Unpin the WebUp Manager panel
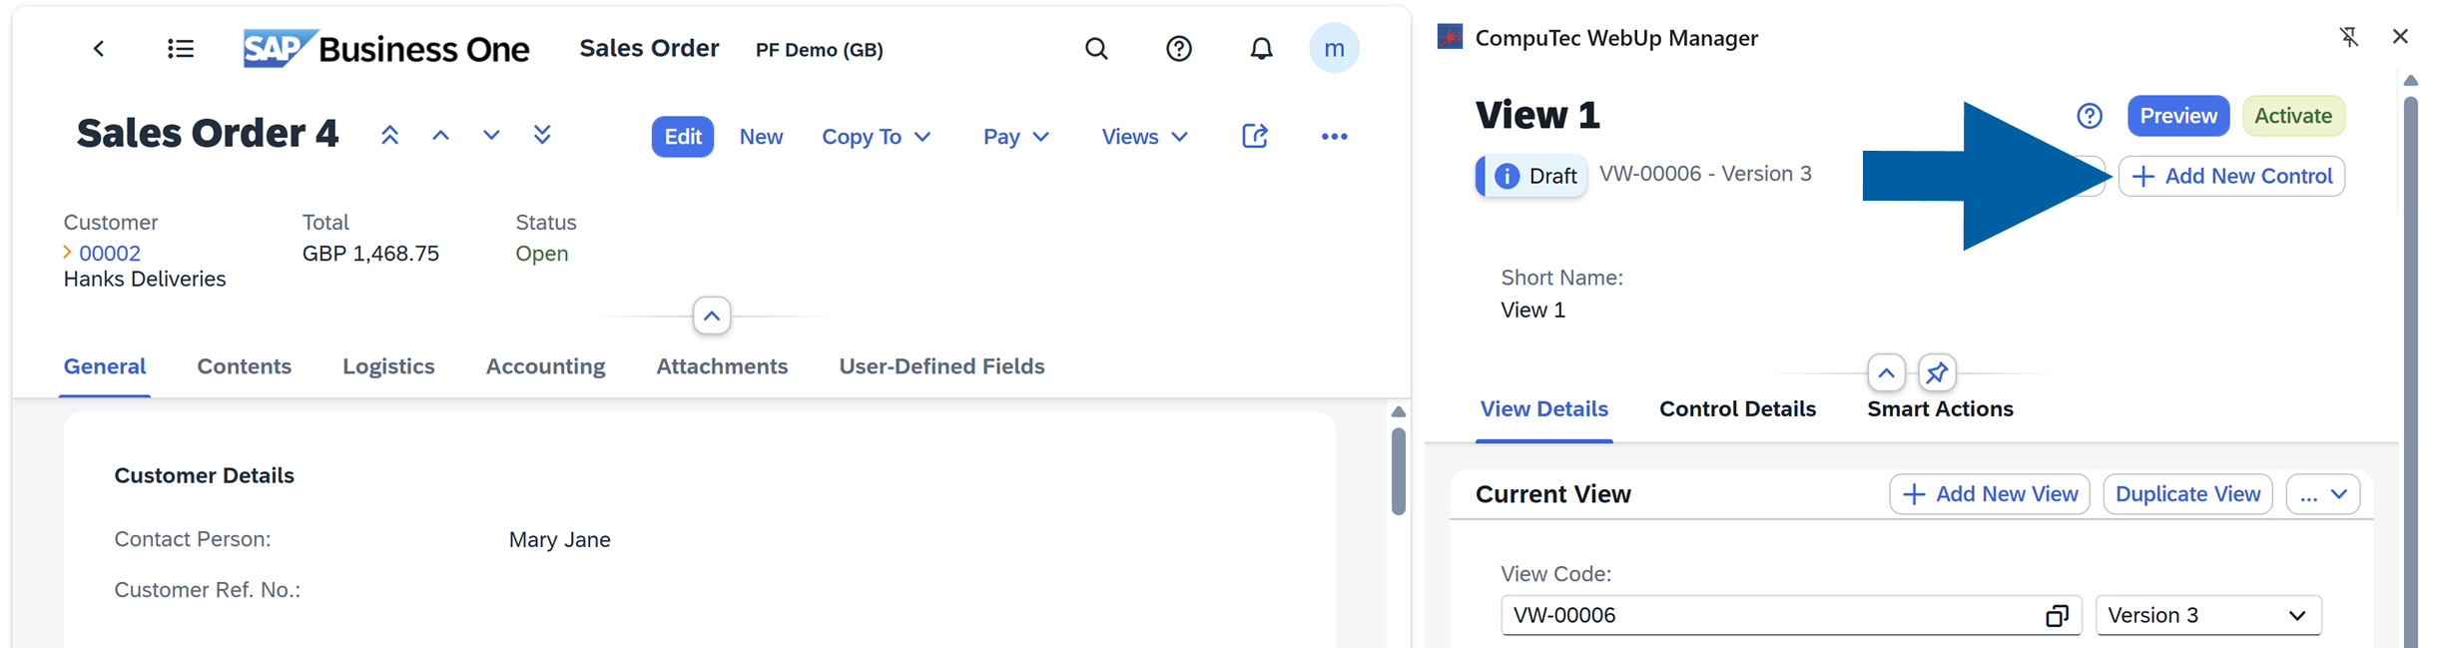Screen dimensions: 2437x648 point(2349,37)
